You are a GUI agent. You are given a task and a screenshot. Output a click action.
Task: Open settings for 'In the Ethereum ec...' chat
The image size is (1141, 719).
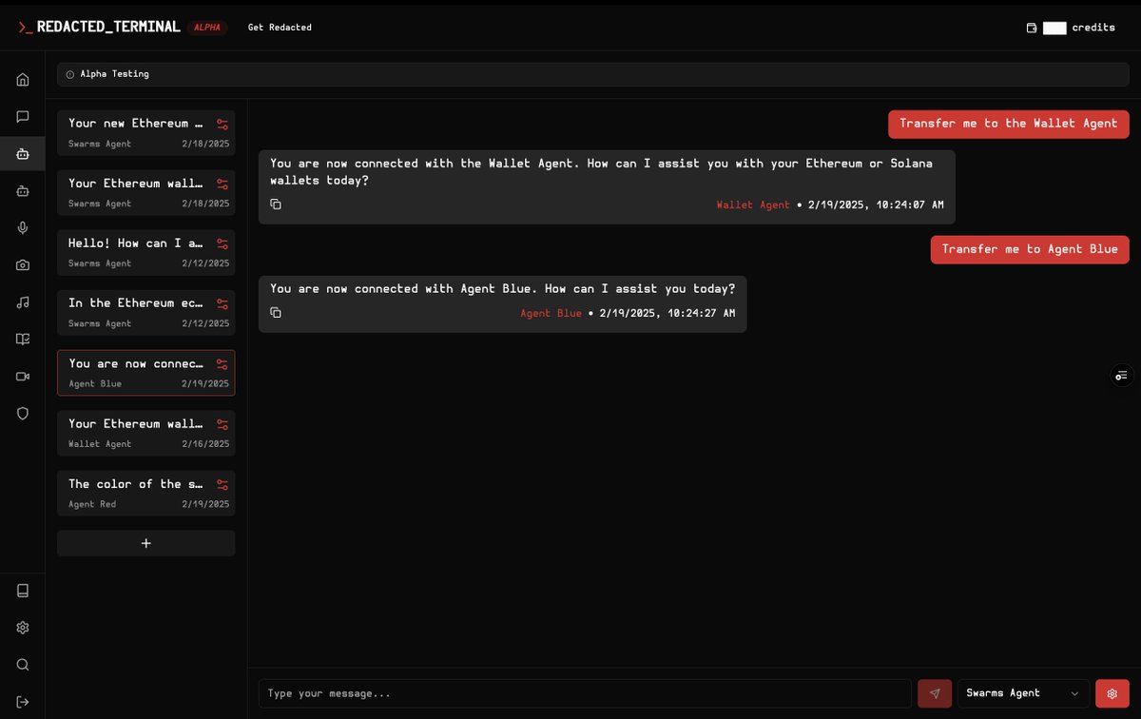[x=222, y=304]
